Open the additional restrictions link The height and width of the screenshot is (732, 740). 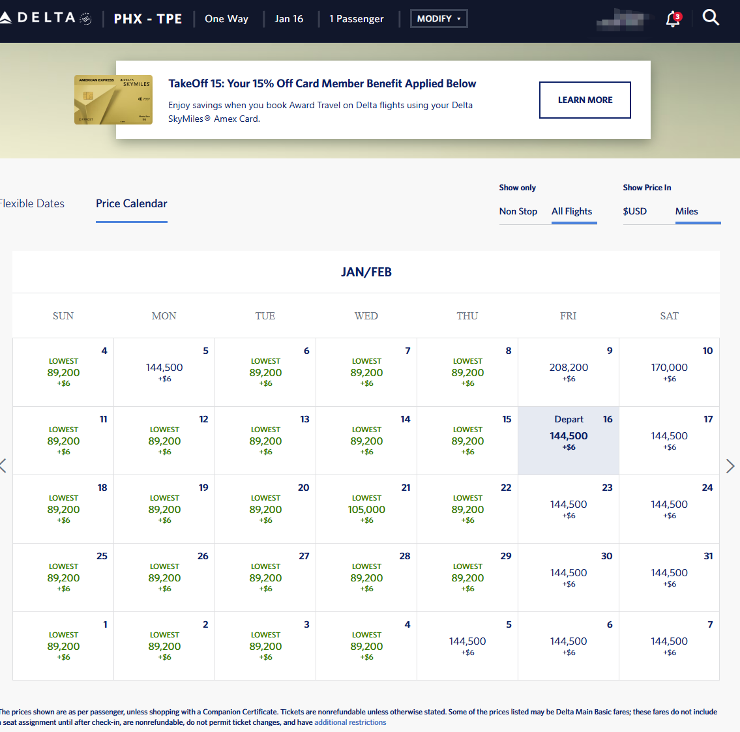350,722
